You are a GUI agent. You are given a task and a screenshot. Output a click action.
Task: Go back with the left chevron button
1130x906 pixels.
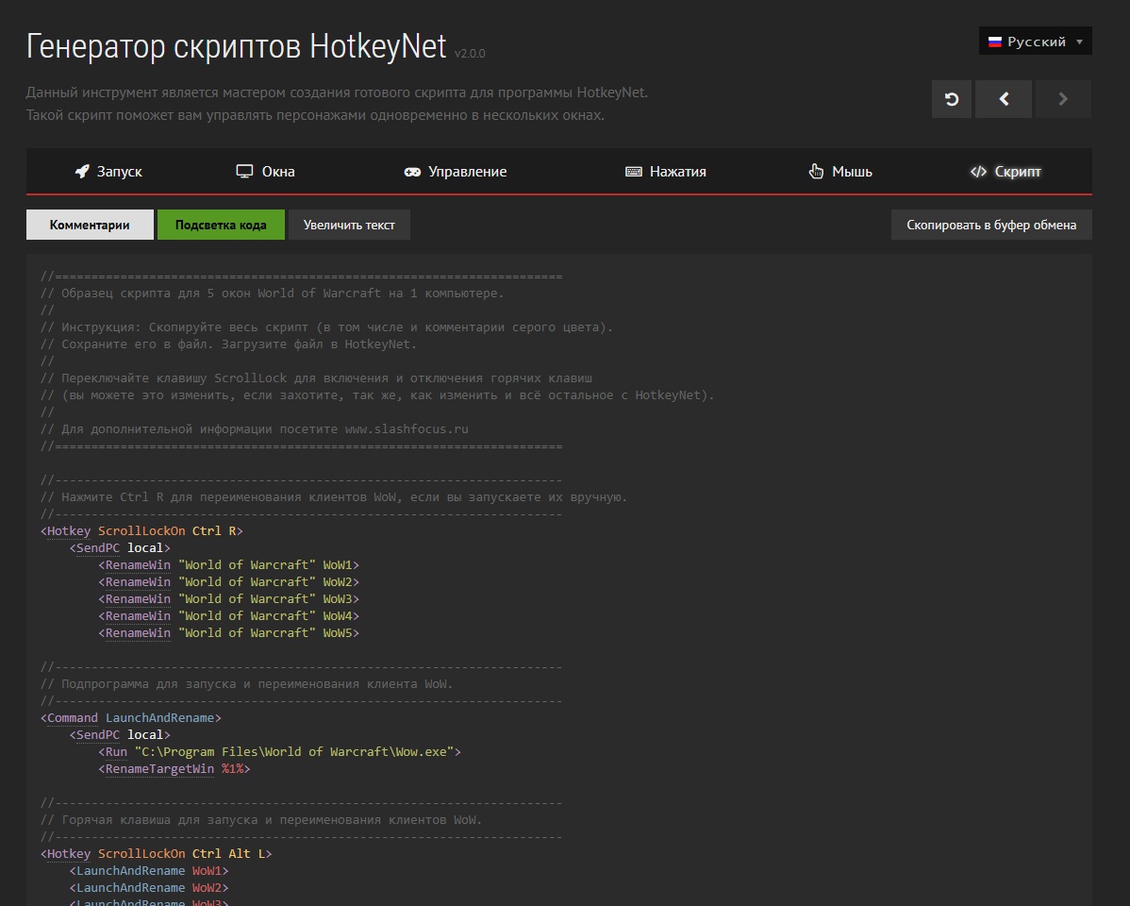[x=1004, y=99]
